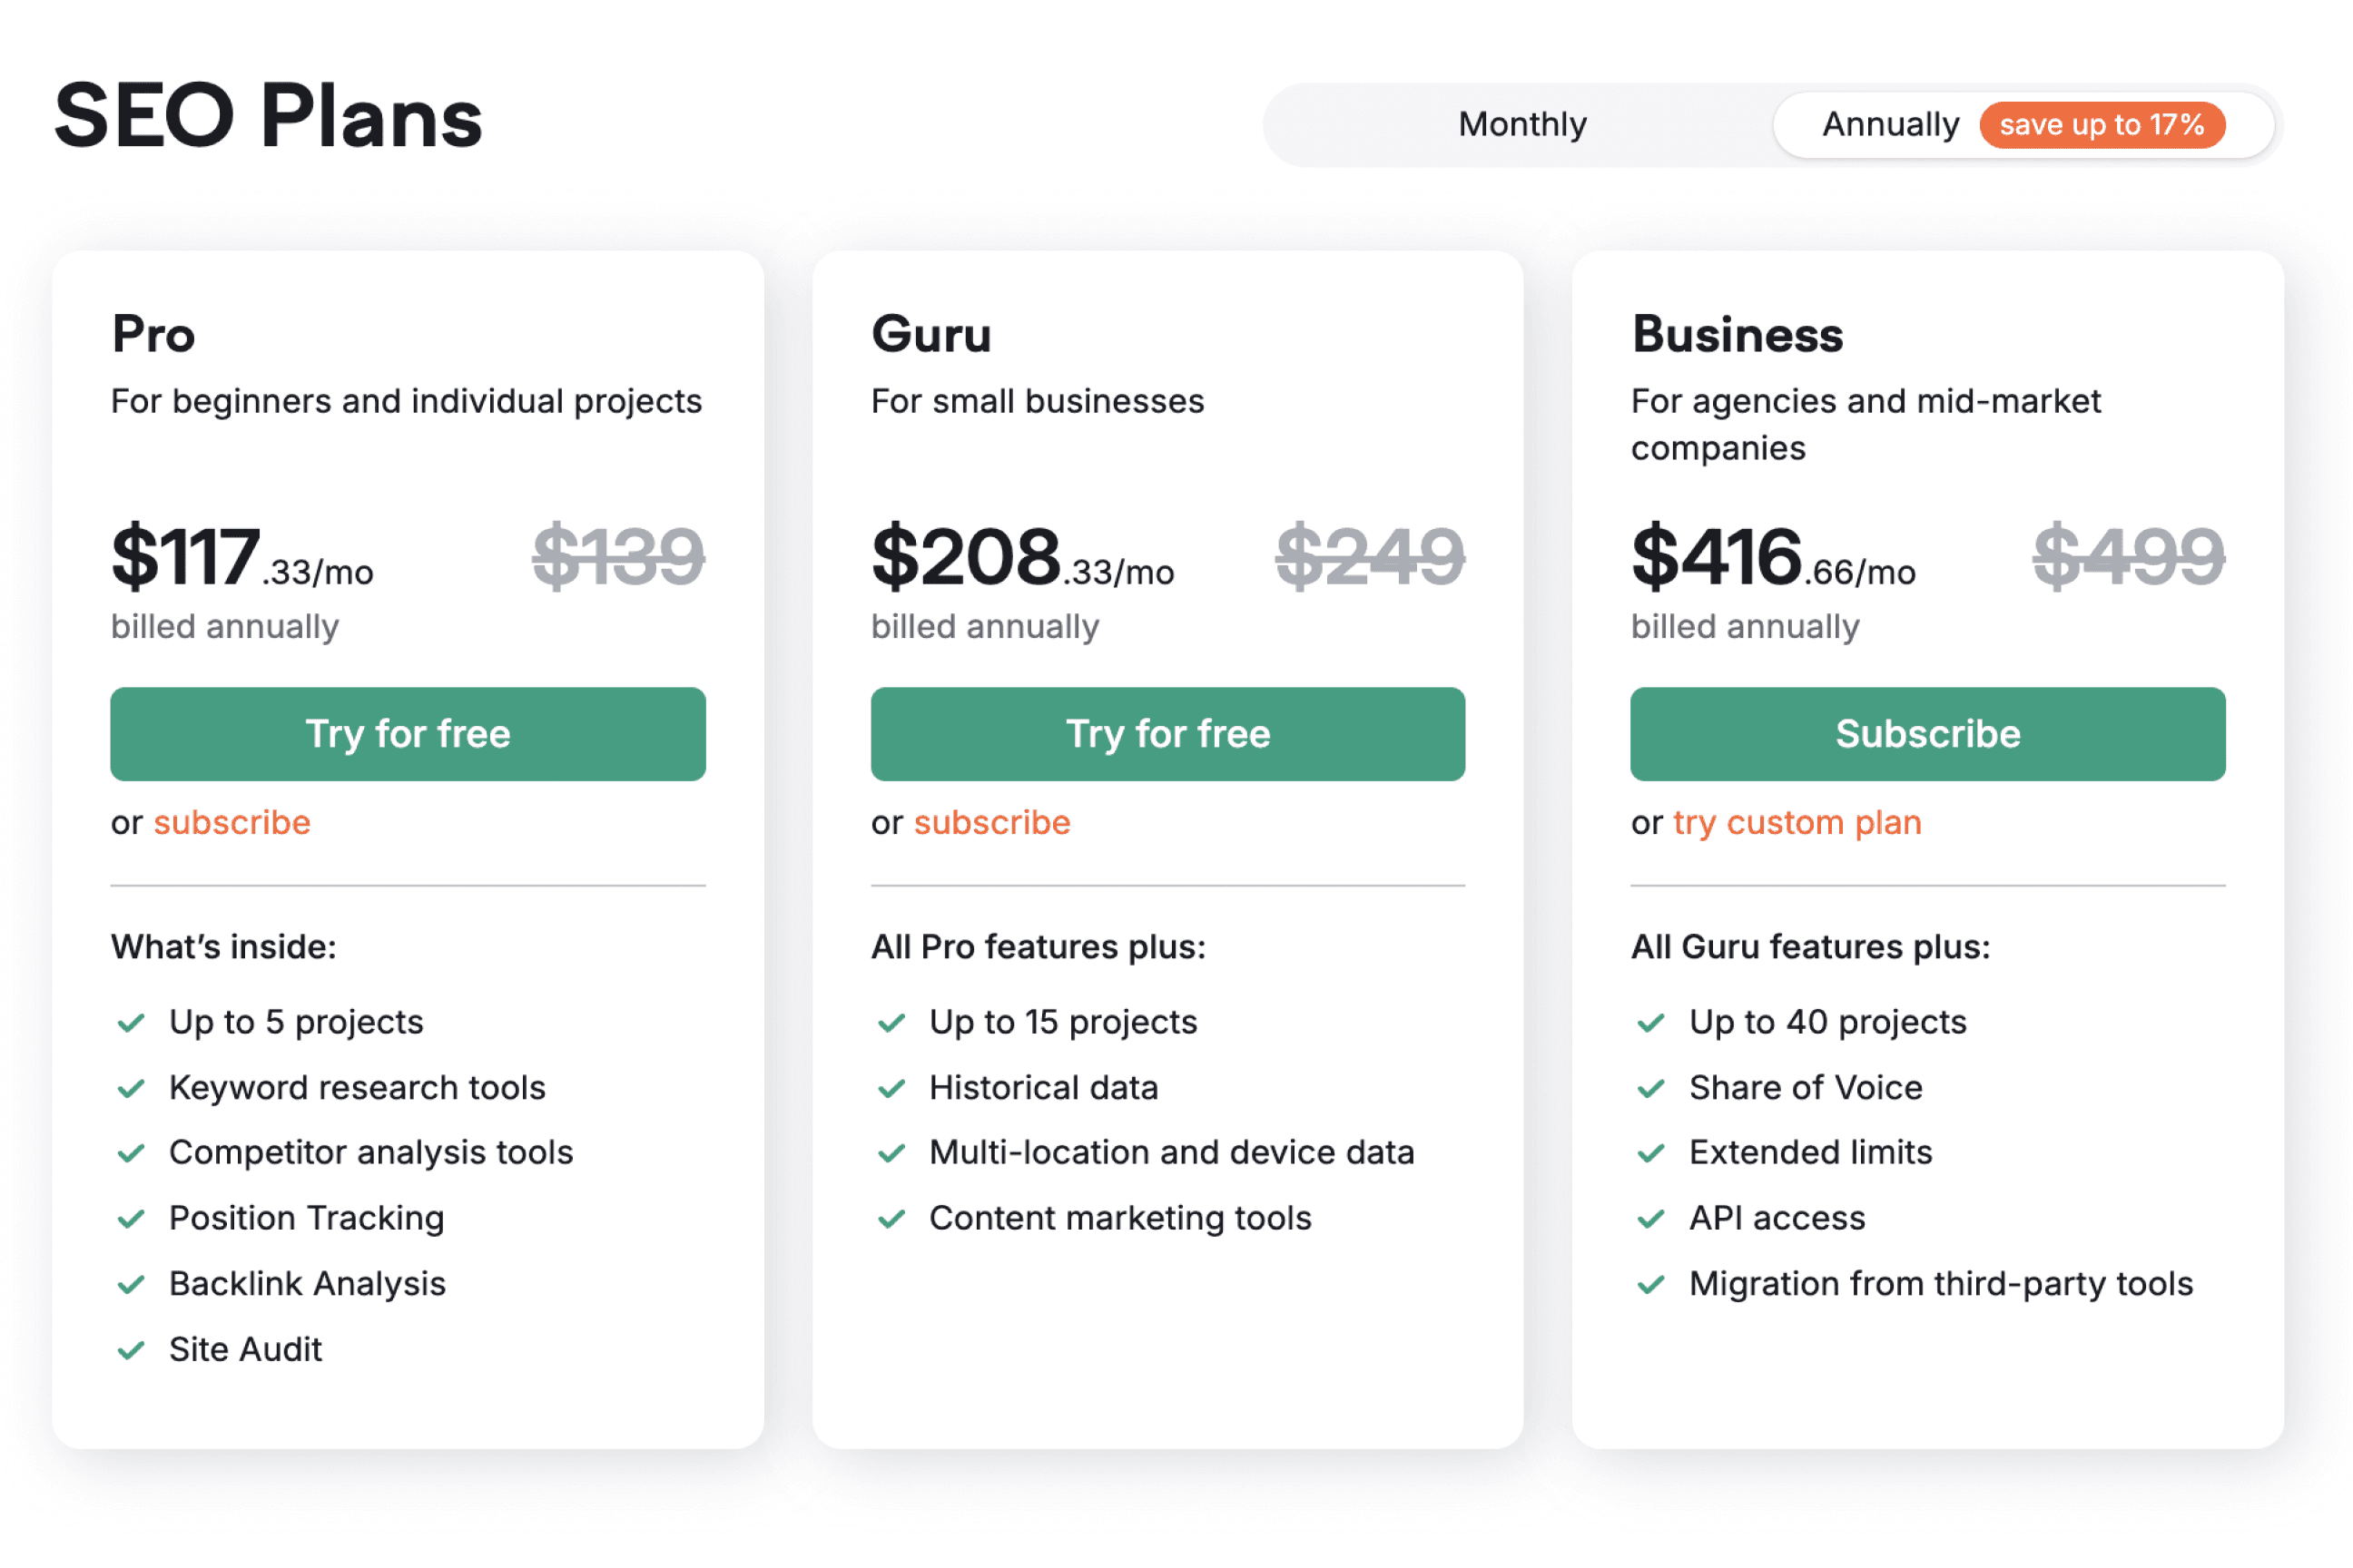Open the subscribe link under Pro plan

point(231,822)
